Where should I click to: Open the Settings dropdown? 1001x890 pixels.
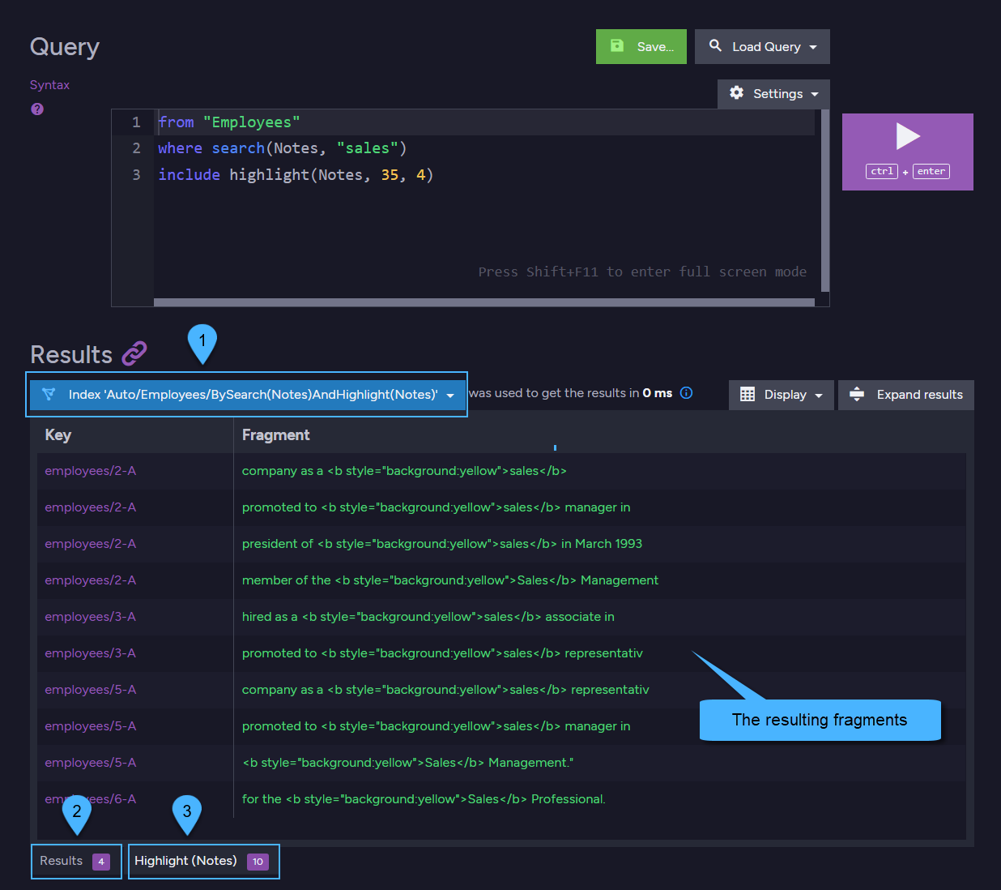pos(773,93)
